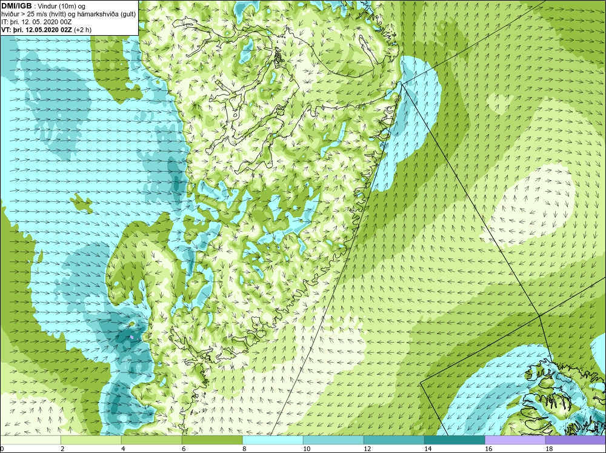The width and height of the screenshot is (606, 453).
Task: Click the 12–14 m/s teal legend swatch
Action: (x=394, y=440)
